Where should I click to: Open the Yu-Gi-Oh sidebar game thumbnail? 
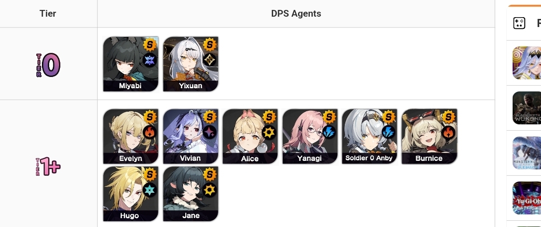click(527, 198)
